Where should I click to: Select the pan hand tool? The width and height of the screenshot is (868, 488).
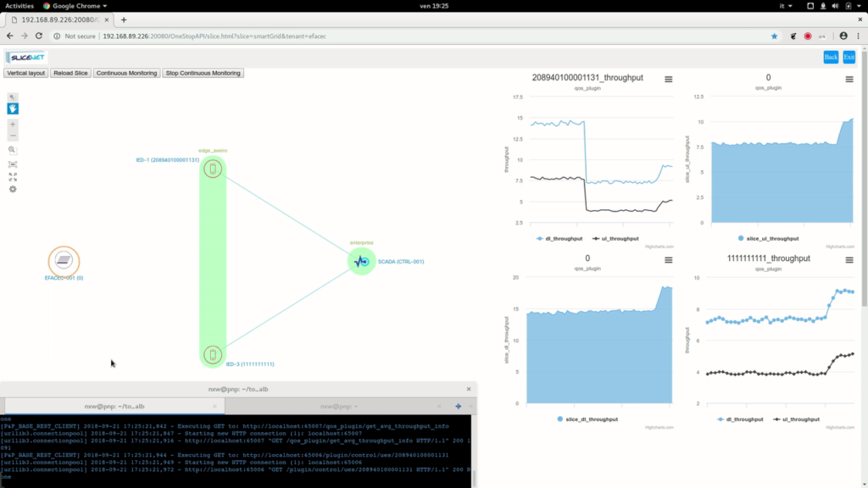(13, 108)
